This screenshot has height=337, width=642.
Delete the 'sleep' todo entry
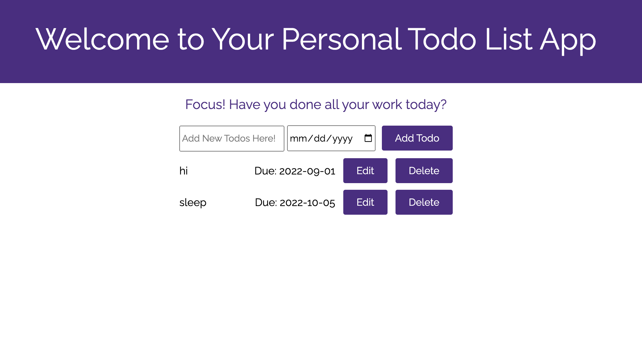click(424, 202)
